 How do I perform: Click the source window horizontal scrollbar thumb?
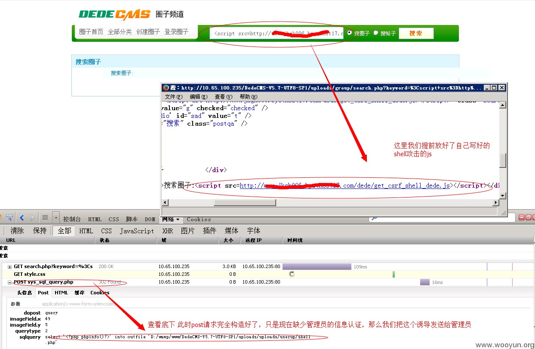tap(245, 203)
